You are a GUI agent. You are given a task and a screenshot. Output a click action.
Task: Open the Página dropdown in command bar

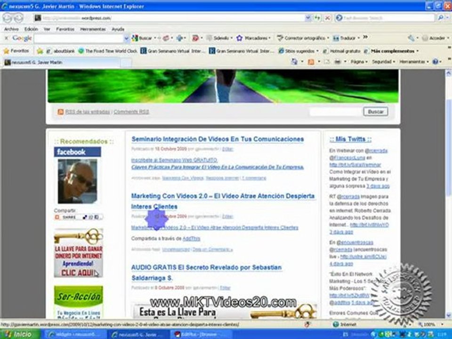[359, 62]
